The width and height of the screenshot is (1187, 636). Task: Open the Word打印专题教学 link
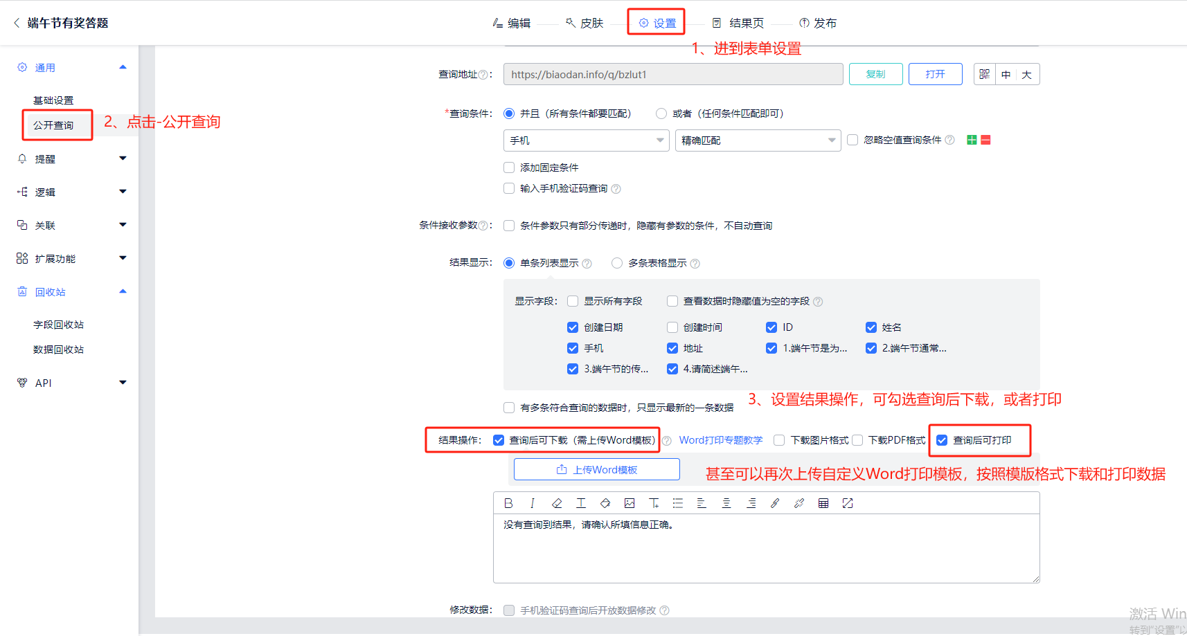(720, 440)
